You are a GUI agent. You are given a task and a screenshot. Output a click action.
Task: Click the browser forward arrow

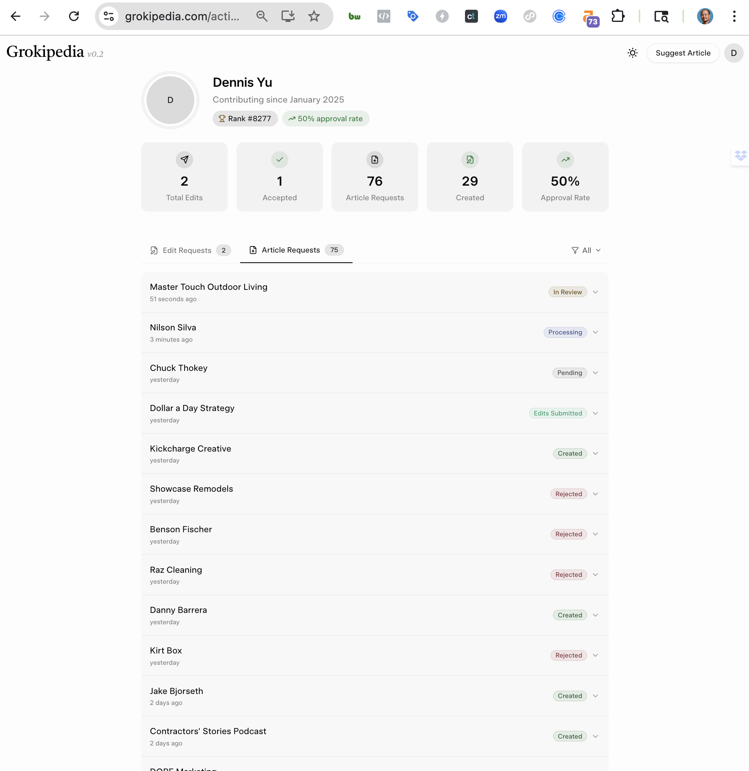click(45, 16)
